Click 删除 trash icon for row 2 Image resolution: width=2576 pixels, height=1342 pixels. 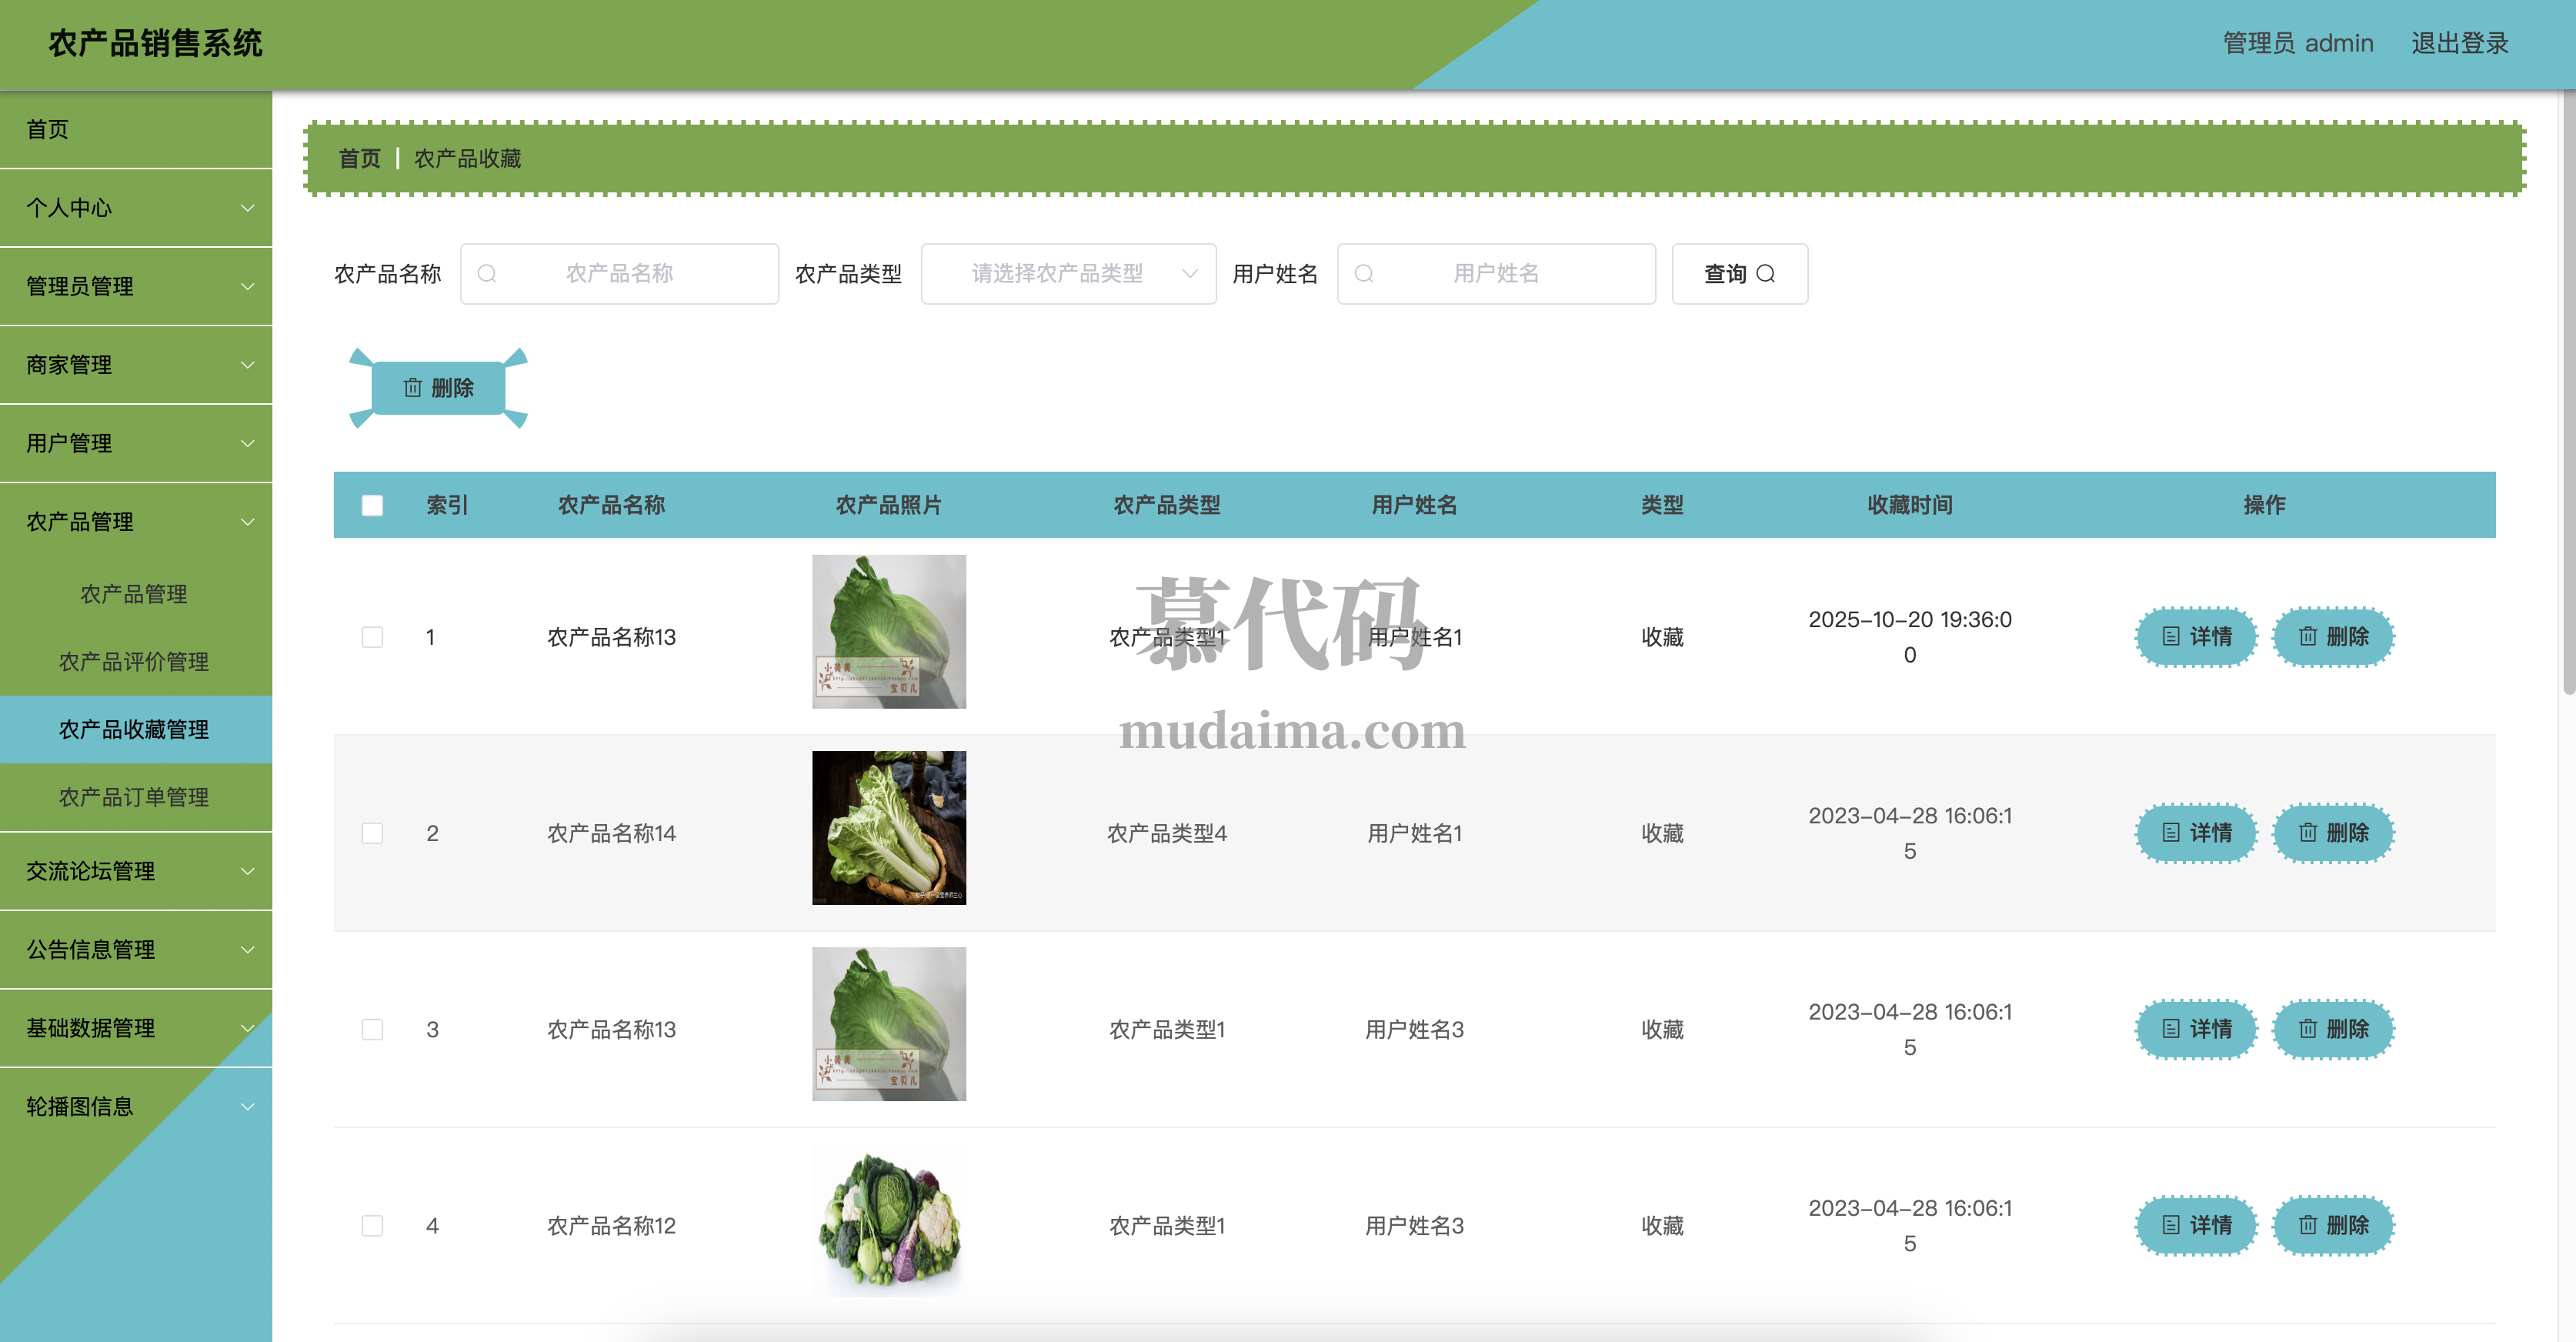[x=2308, y=833]
